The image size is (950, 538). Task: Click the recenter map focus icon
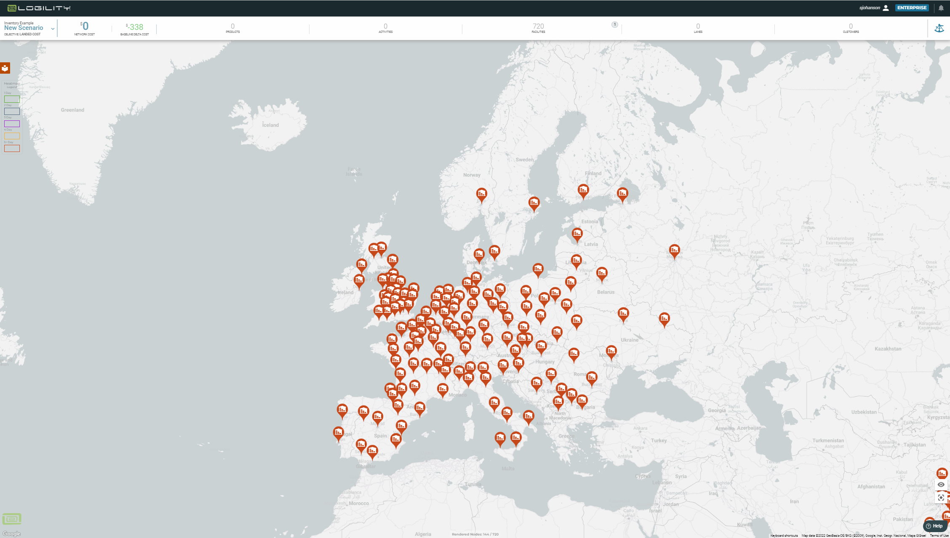point(941,498)
